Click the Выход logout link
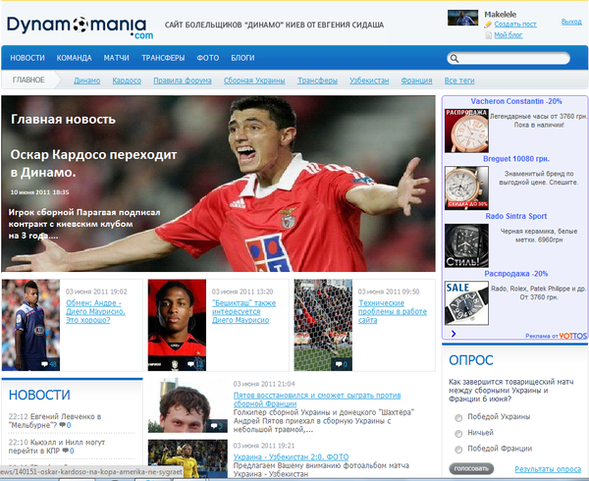The height and width of the screenshot is (481, 589). tap(570, 21)
